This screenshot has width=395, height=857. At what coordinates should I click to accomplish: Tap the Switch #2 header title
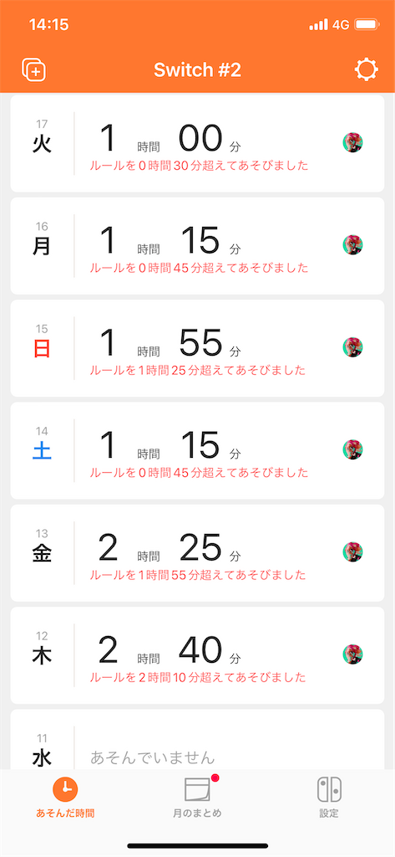(x=197, y=70)
